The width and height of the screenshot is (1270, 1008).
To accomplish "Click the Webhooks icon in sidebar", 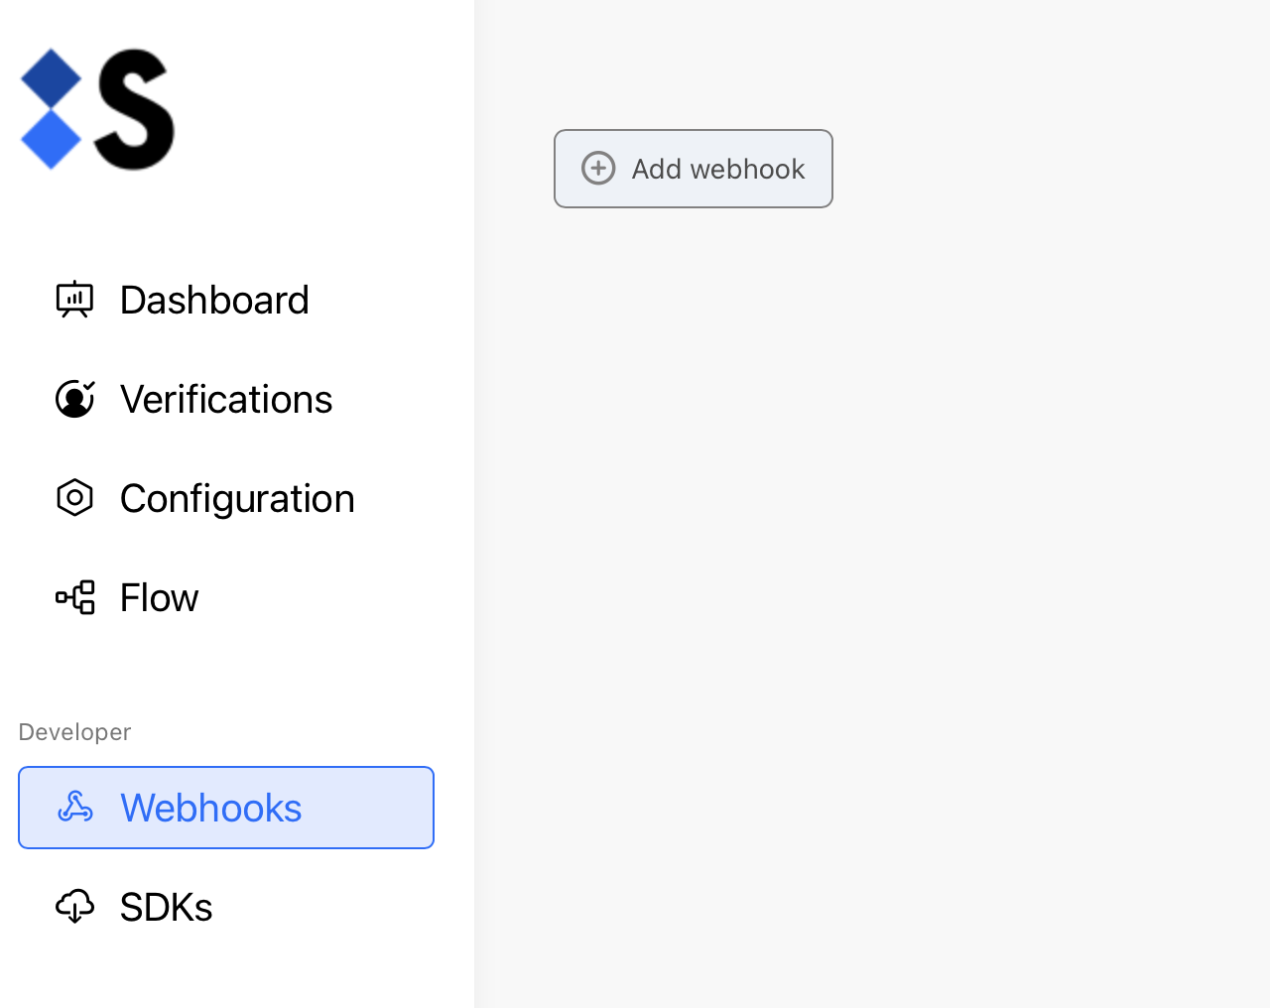I will tap(75, 808).
